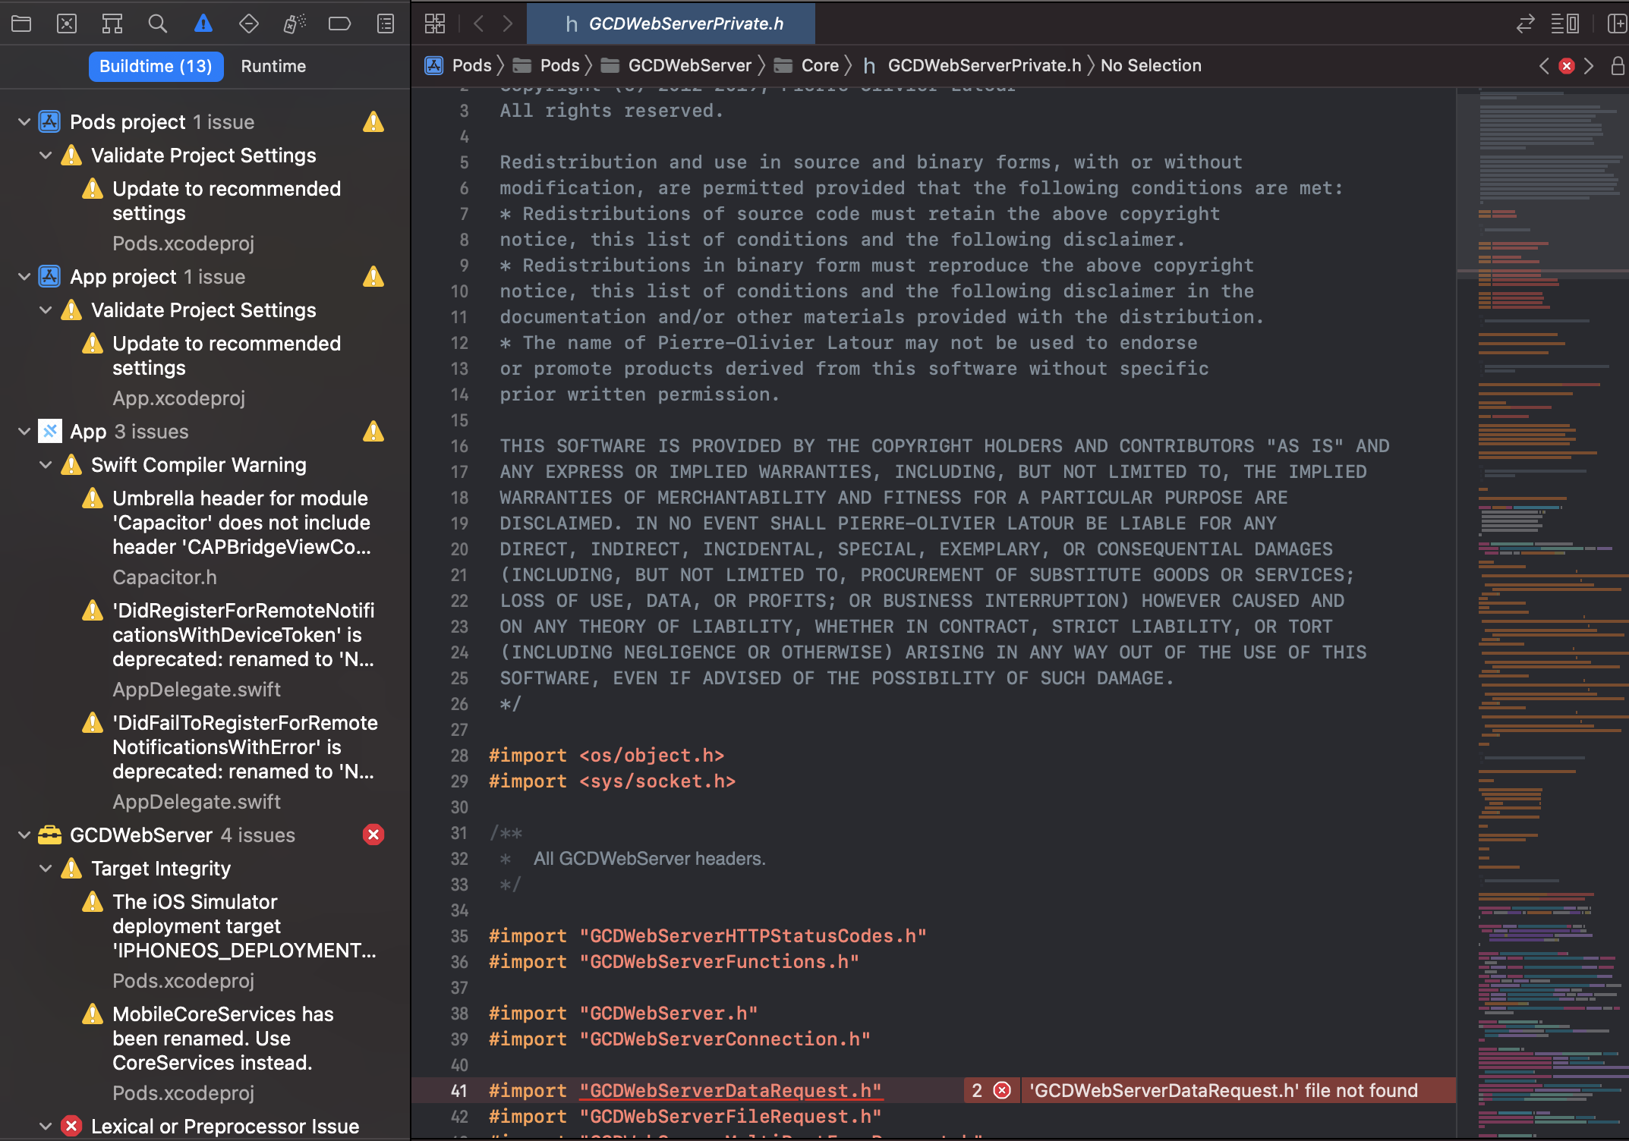Click line number 28 in the gutter

pos(459,756)
